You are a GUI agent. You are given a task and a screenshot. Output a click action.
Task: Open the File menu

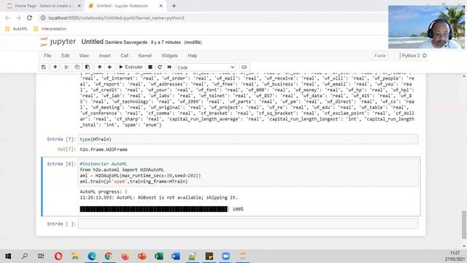(47, 56)
